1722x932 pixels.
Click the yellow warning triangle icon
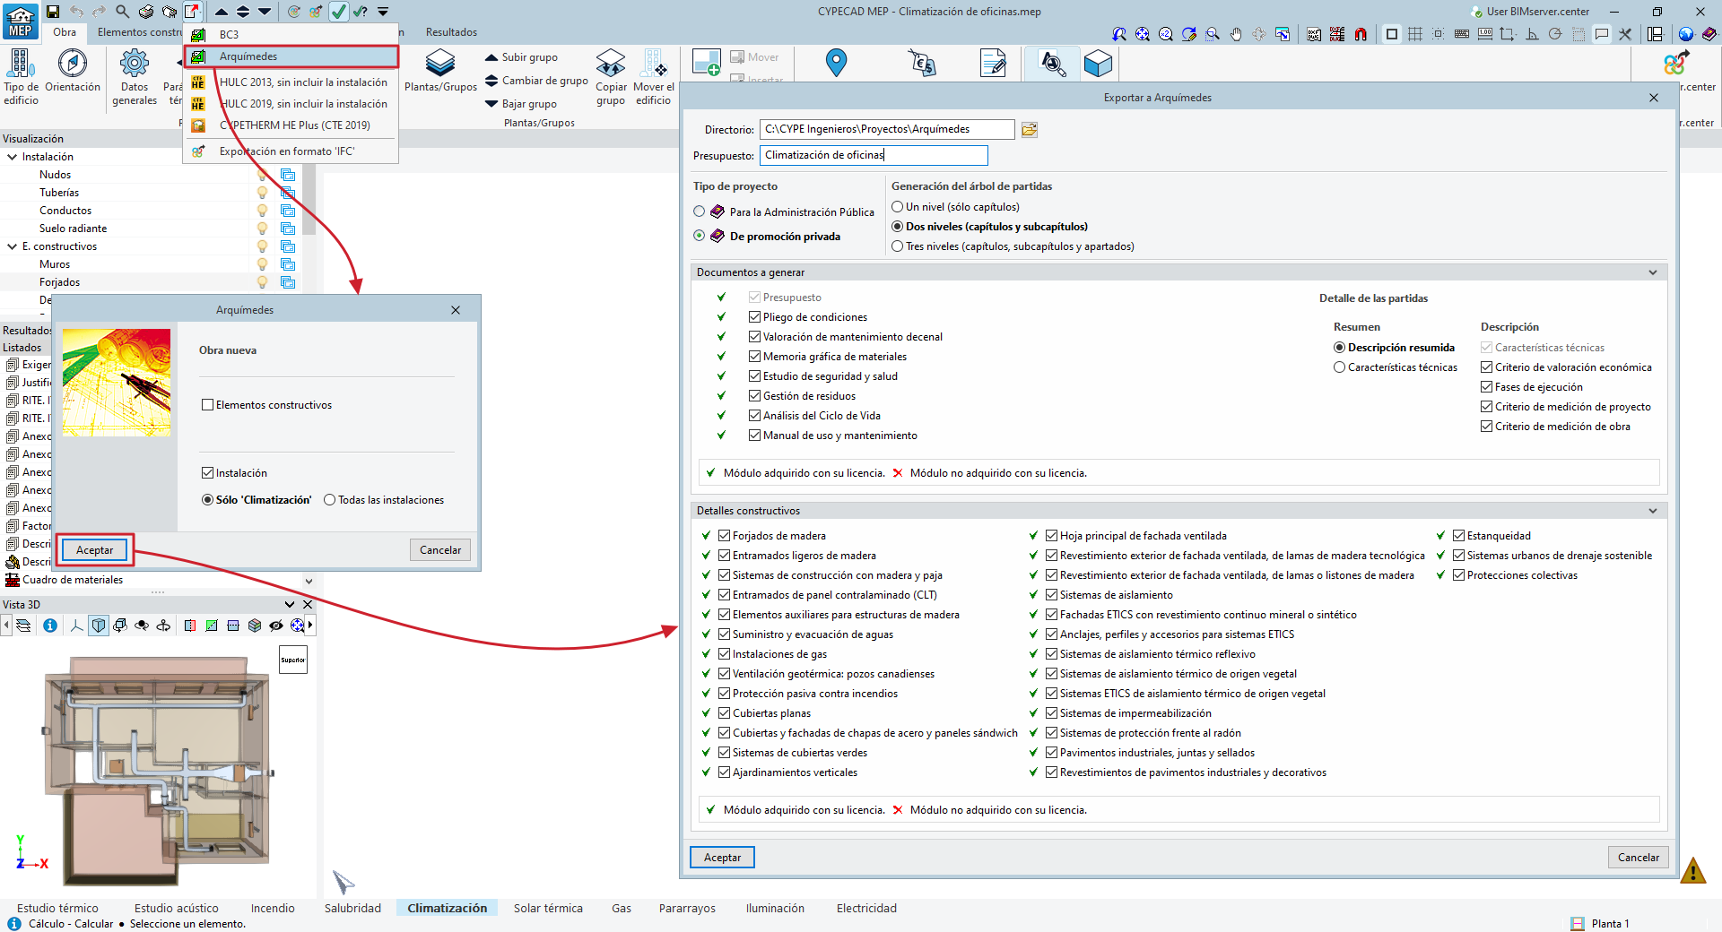click(1692, 870)
